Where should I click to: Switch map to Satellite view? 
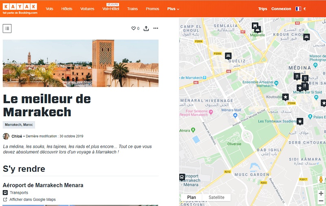216,197
